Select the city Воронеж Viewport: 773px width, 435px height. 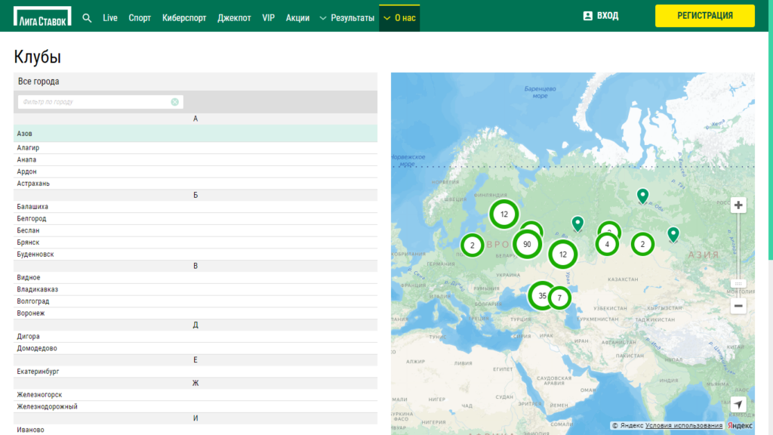coord(196,313)
